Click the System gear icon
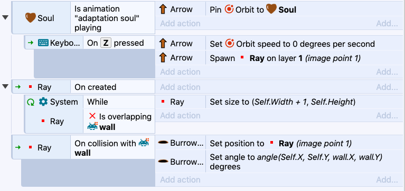The height and width of the screenshot is (191, 405). click(x=43, y=102)
